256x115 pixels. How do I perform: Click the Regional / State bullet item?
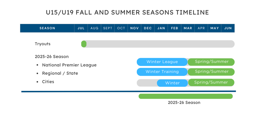60,73
